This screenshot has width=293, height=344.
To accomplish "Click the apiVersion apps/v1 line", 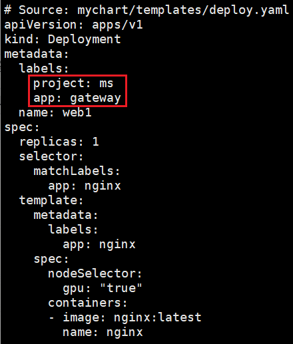I will pos(73,25).
